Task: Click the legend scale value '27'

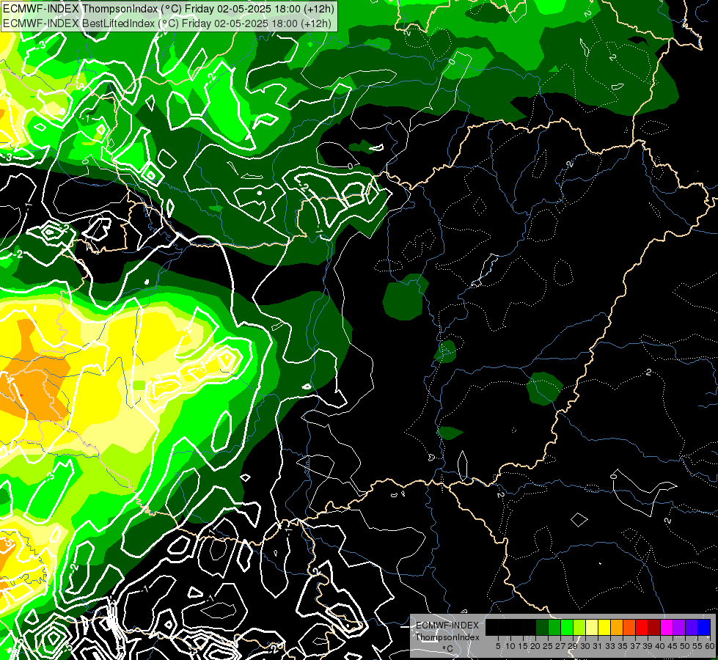Action: (560, 646)
